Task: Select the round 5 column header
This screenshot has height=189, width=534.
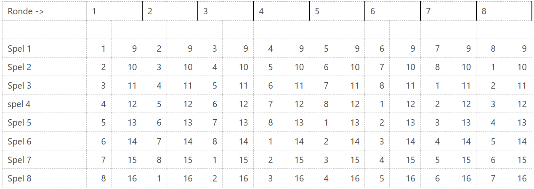Action: click(x=317, y=11)
